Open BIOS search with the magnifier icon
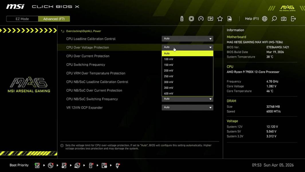The image size is (305, 172). point(274,19)
